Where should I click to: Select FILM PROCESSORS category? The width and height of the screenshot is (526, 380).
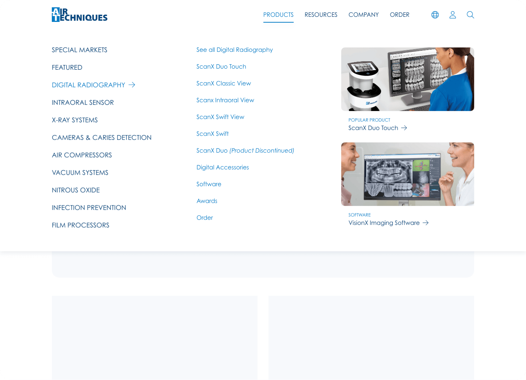[81, 225]
